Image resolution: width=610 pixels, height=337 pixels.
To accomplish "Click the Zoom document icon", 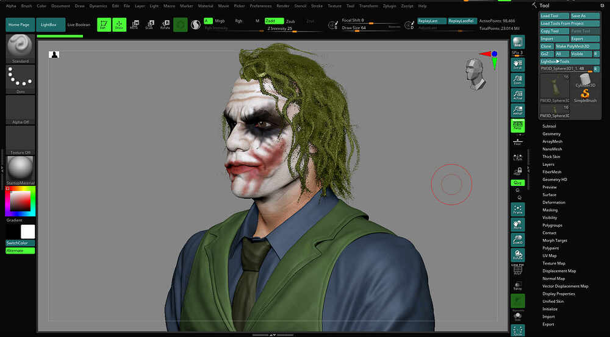I will (x=517, y=80).
